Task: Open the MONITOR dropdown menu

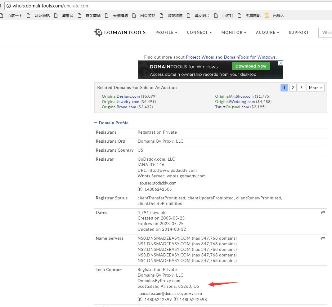Action: pyautogui.click(x=234, y=33)
